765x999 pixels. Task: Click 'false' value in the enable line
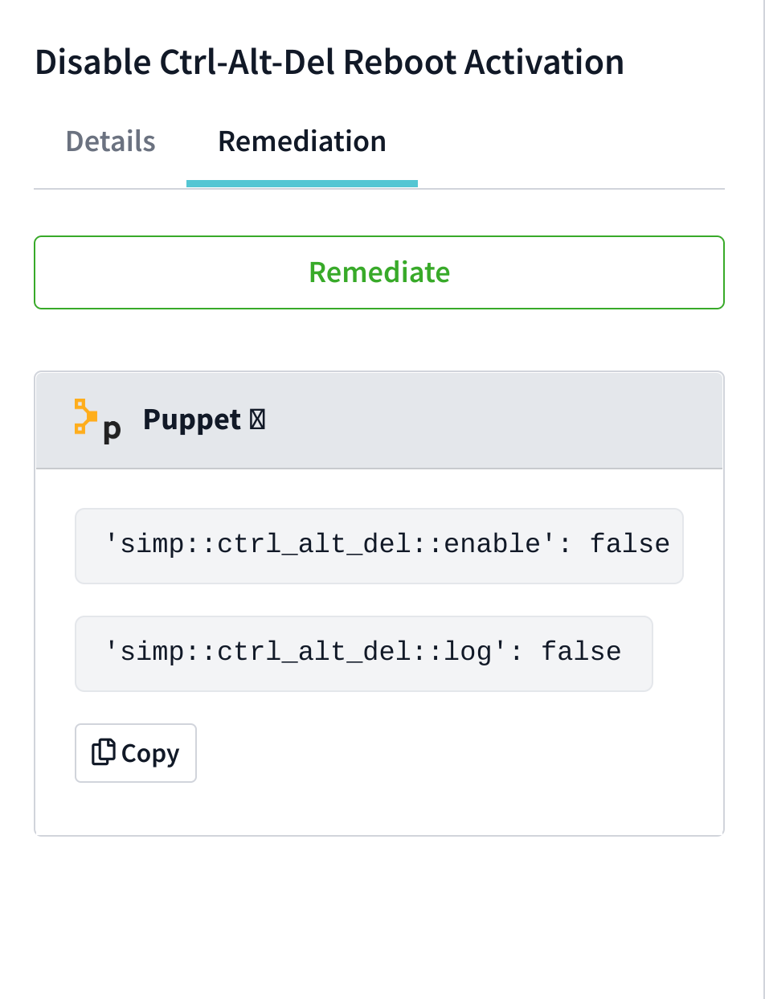pos(630,544)
